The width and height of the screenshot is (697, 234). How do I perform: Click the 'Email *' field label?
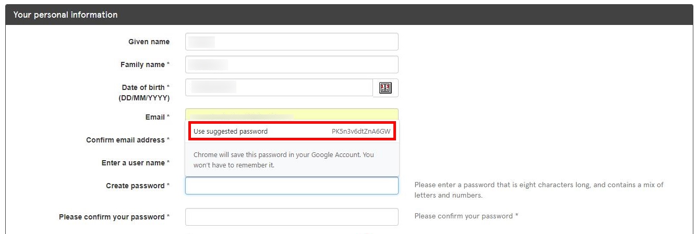tap(157, 117)
